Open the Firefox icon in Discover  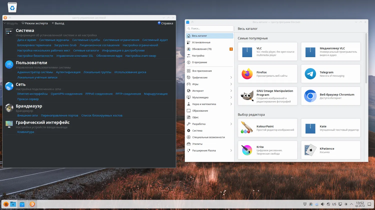[247, 74]
